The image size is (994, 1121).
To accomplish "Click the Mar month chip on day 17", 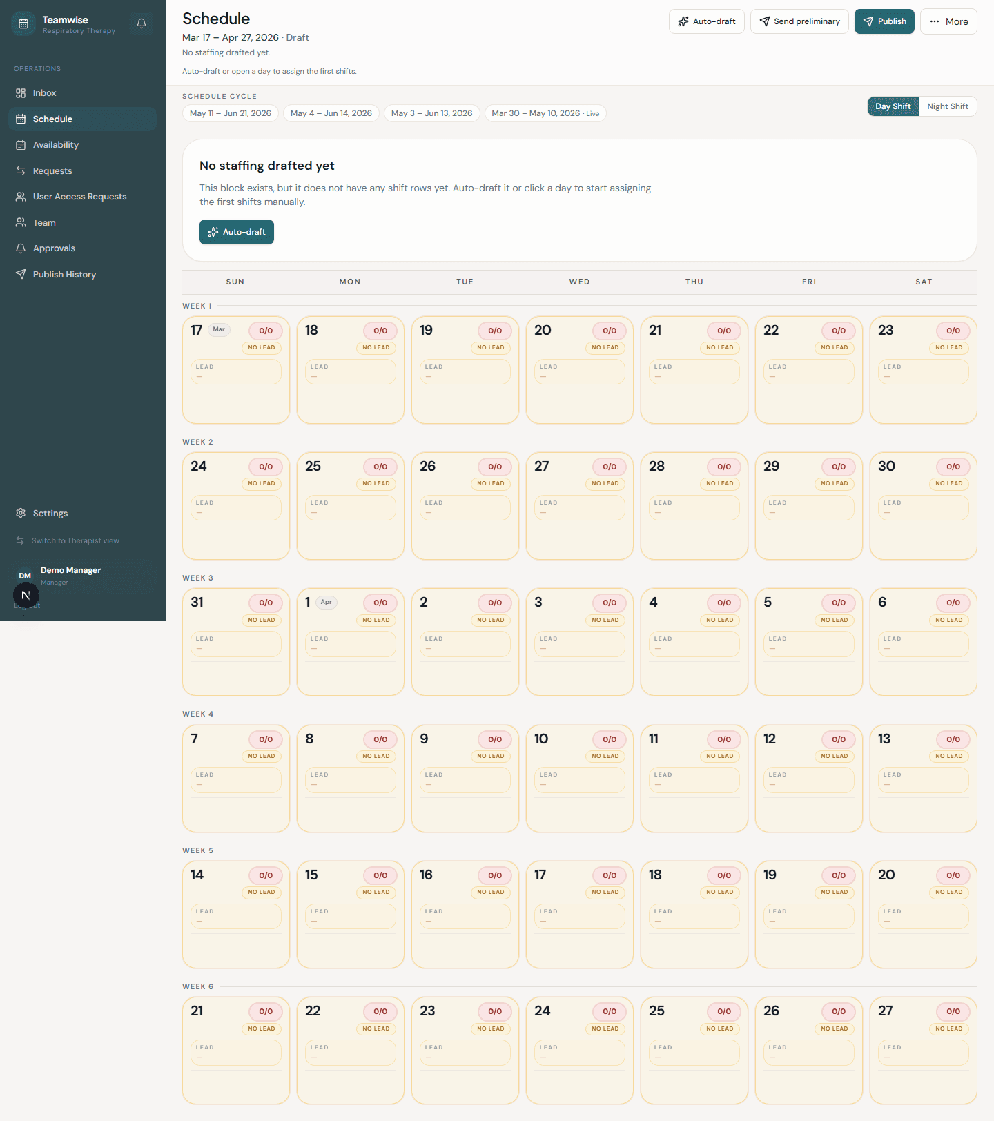I will 219,329.
